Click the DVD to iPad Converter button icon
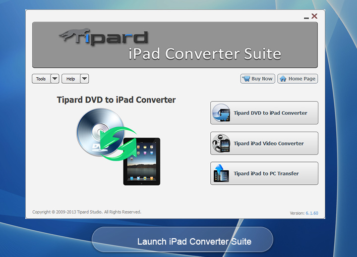This screenshot has height=257, width=357. tap(221, 113)
